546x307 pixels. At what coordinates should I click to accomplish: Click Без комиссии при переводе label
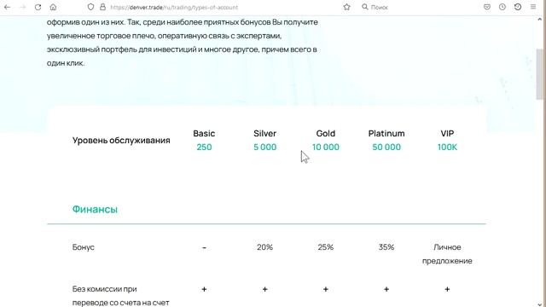pyautogui.click(x=121, y=296)
